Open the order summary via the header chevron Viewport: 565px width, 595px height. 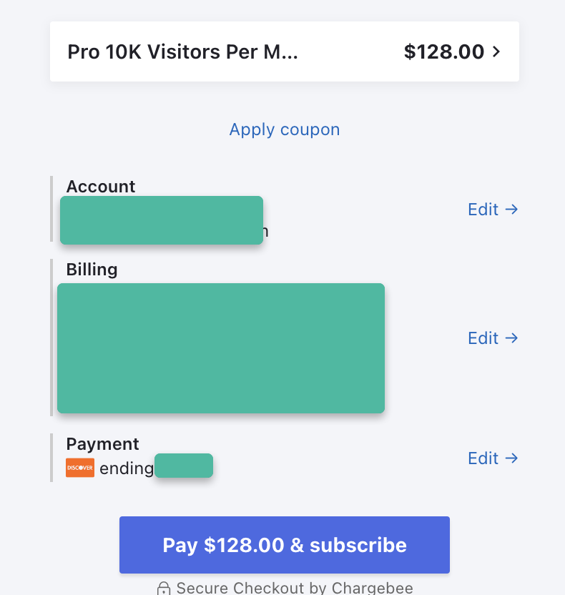click(x=496, y=51)
